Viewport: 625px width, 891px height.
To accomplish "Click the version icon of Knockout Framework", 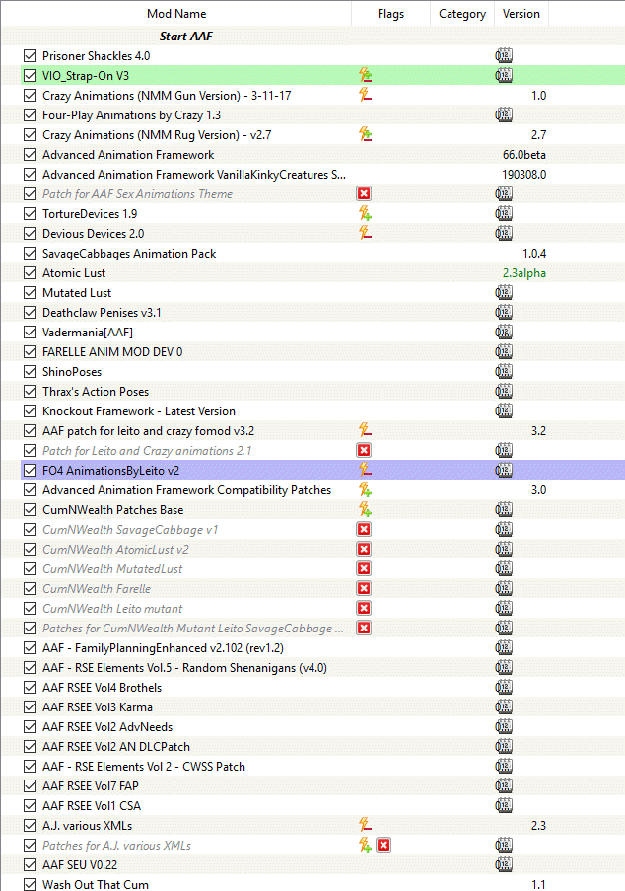I will 504,410.
